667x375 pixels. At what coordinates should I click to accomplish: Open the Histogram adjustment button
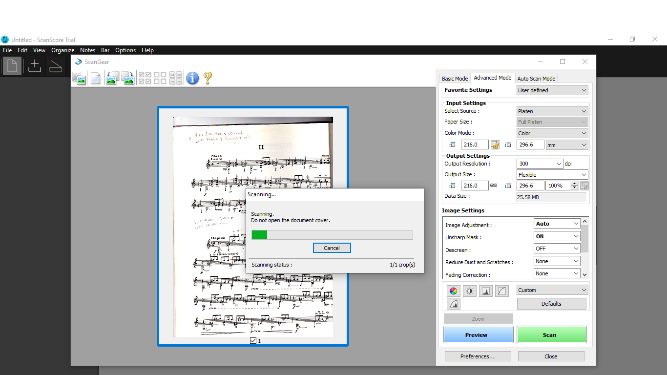tap(486, 291)
